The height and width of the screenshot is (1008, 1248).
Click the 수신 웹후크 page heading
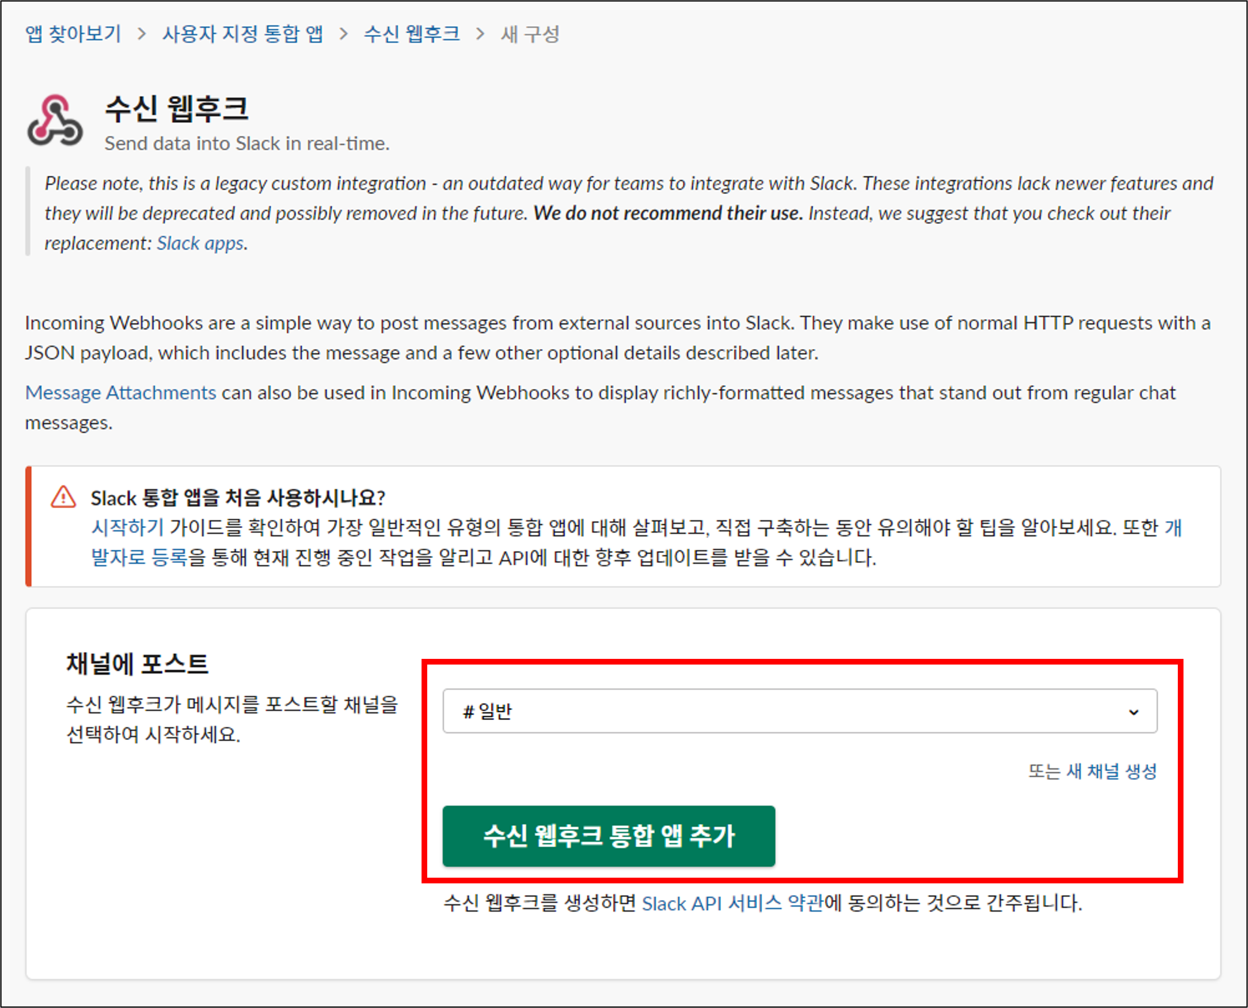tap(176, 108)
